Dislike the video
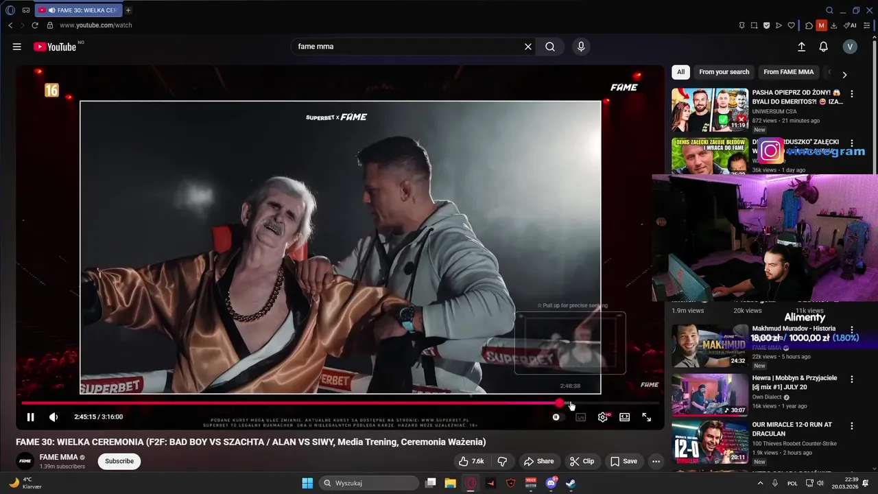878x494 pixels. coord(502,461)
